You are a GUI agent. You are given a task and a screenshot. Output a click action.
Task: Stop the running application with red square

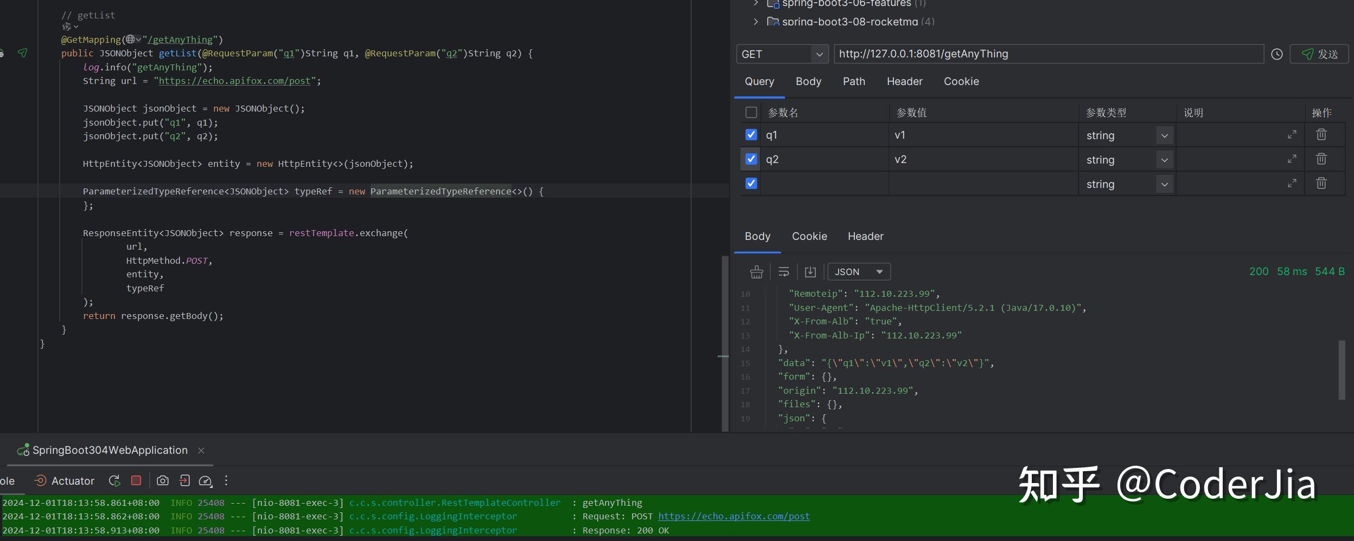point(136,480)
